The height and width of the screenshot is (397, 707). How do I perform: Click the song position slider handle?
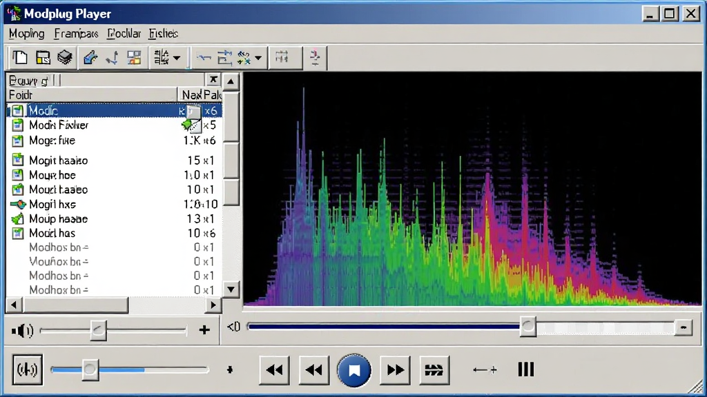(528, 327)
